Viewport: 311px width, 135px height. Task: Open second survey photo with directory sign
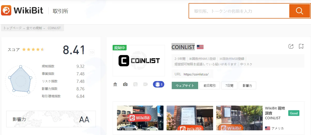click(190, 118)
